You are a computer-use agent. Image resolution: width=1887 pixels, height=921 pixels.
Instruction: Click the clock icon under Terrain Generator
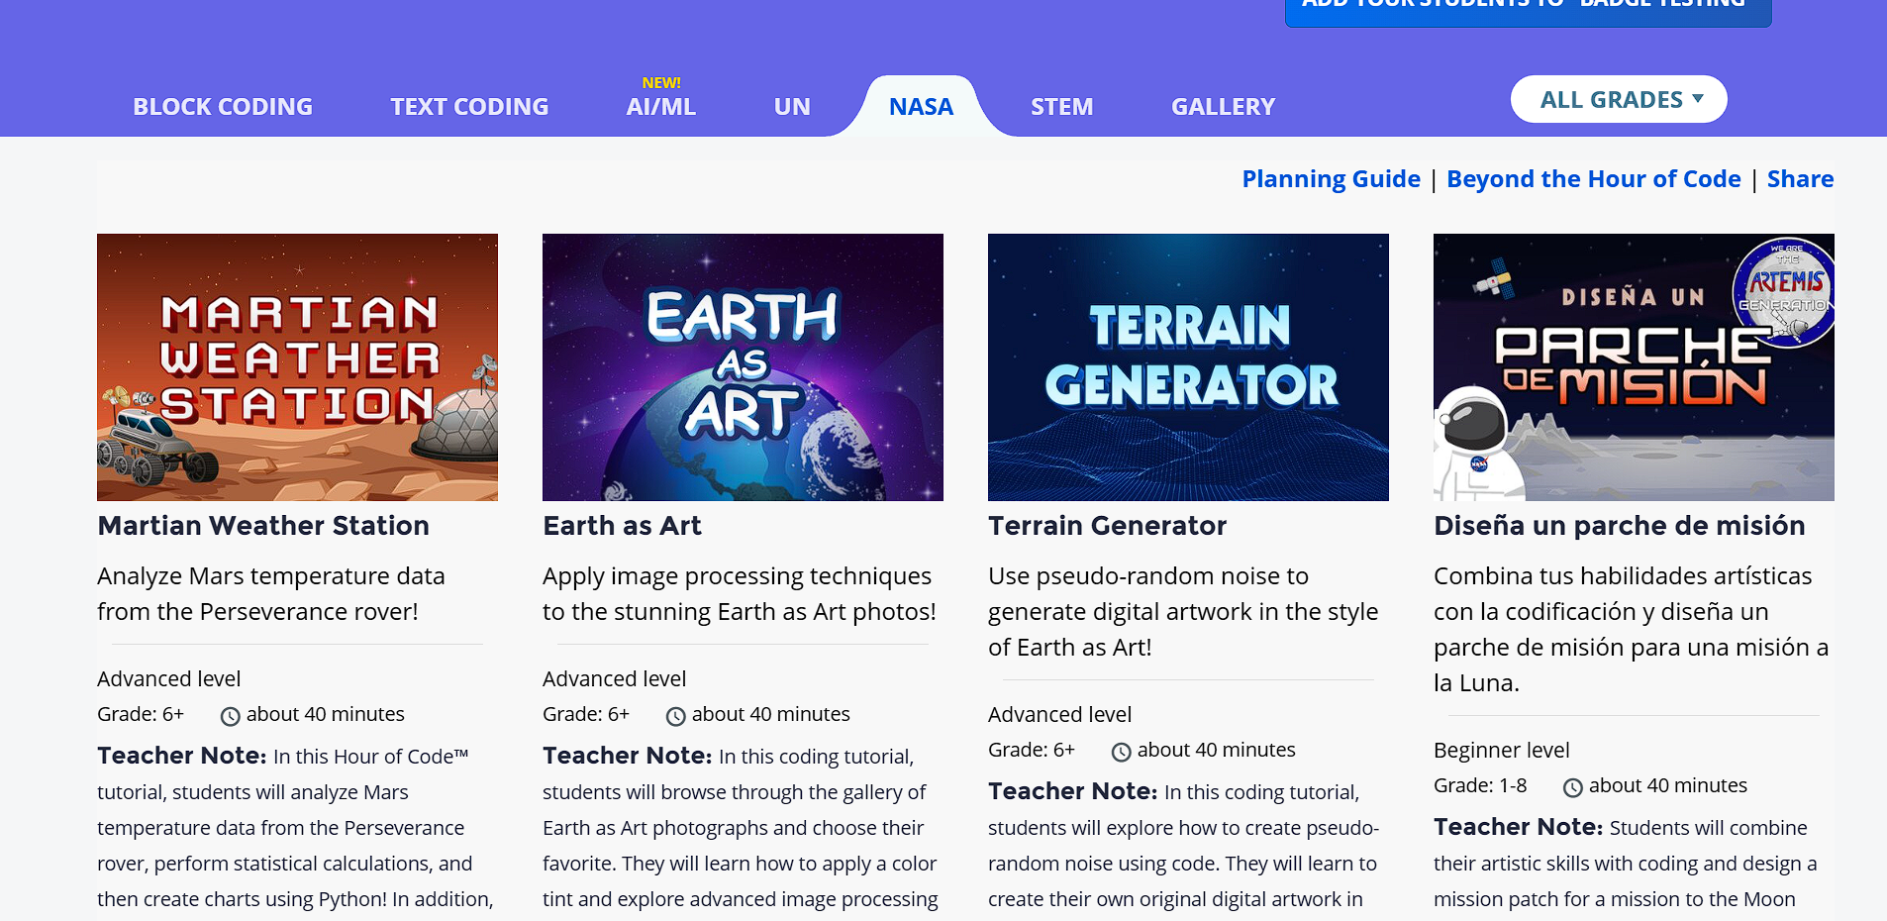pos(1121,752)
